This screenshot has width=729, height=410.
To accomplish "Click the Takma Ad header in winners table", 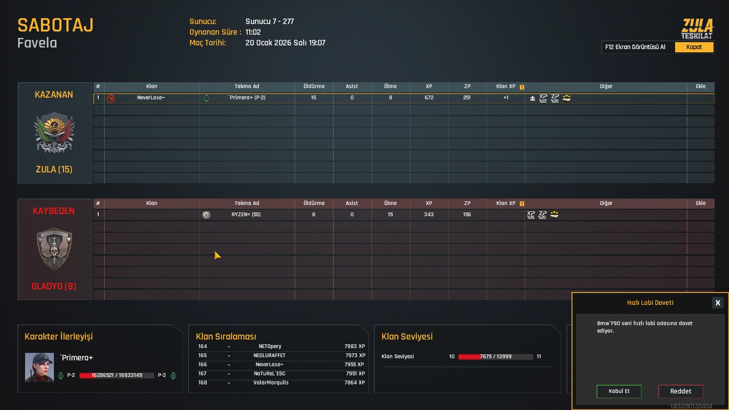I will point(247,86).
